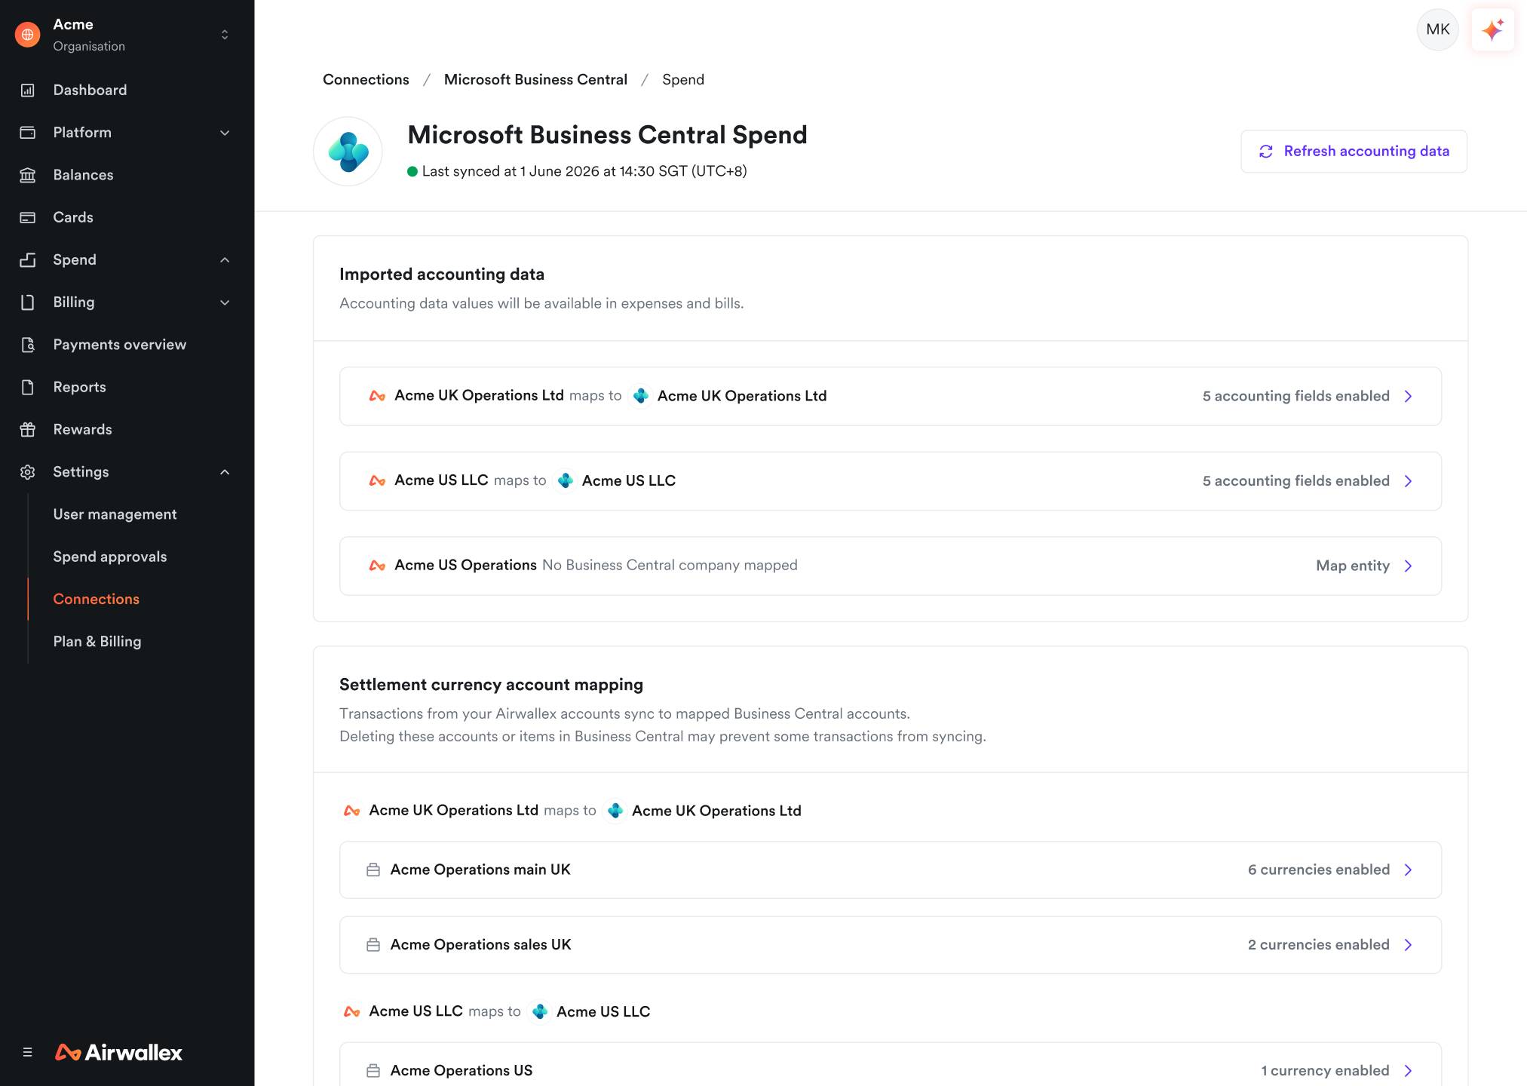
Task: Open Acme Operations main UK account row
Action: (890, 870)
